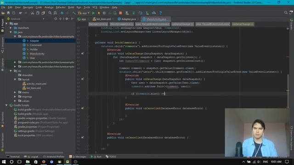This screenshot has width=294, height=165.
Task: Open Windows Start menu
Action: coord(4,162)
